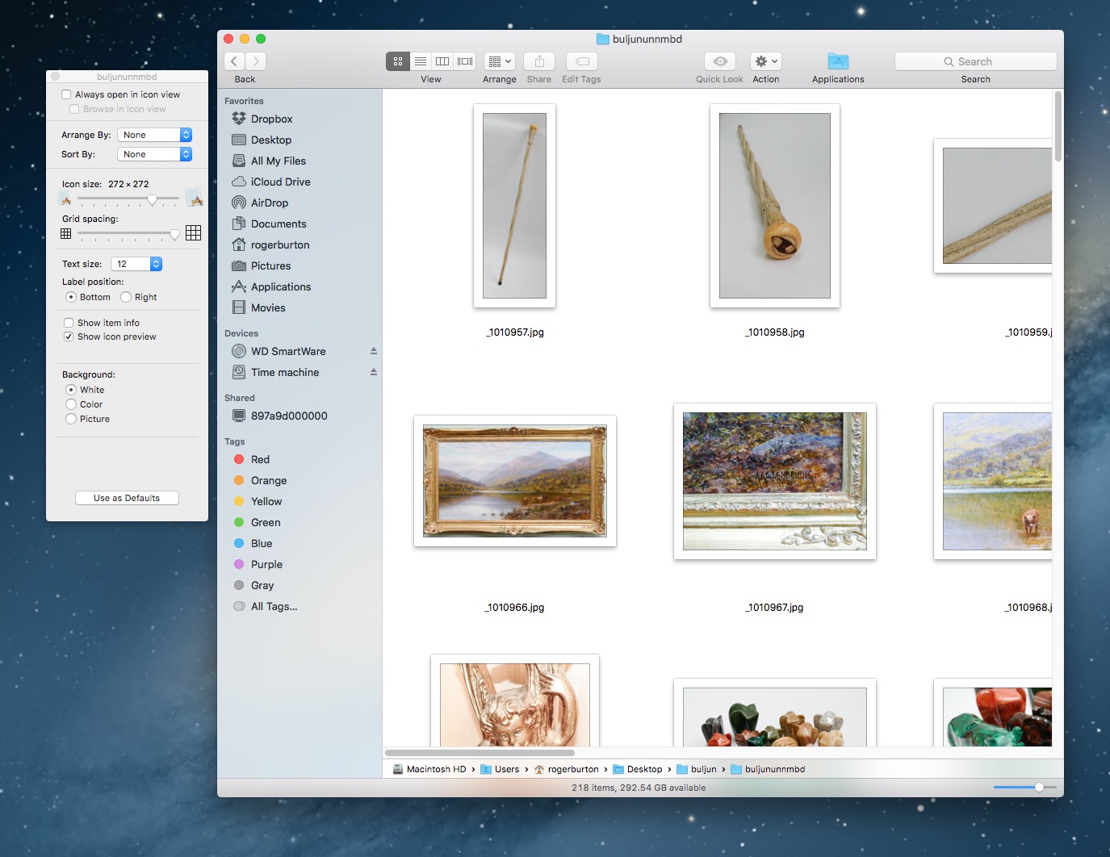Viewport: 1110px width, 857px height.
Task: Set Background to Color
Action: tap(71, 404)
